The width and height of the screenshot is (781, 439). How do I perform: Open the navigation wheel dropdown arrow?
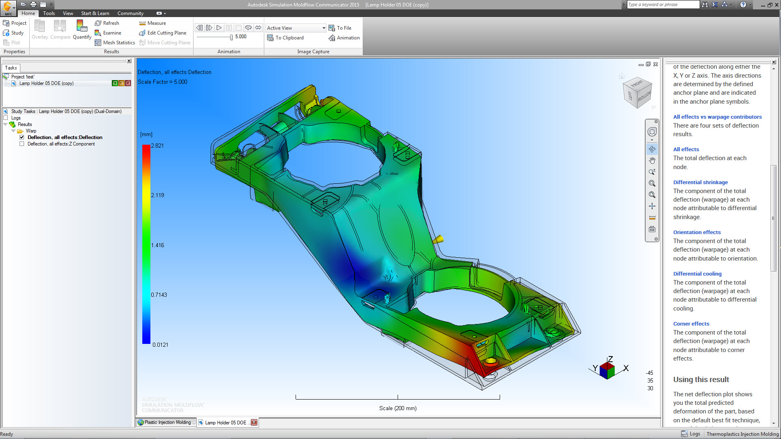652,140
